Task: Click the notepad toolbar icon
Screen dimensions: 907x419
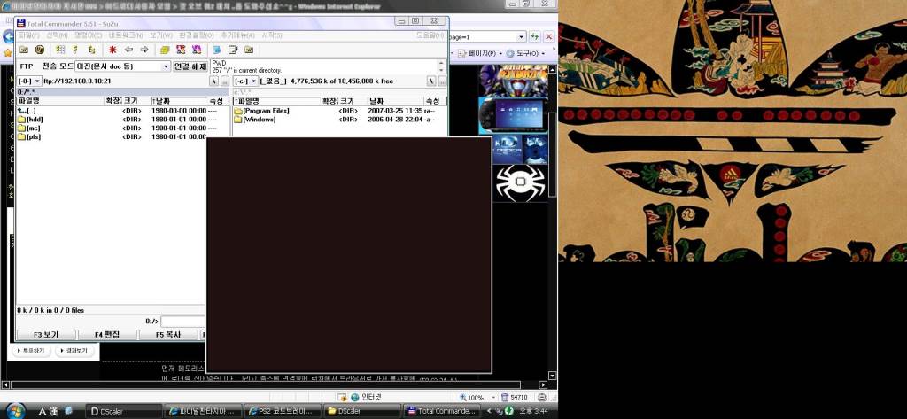Action: click(x=233, y=50)
